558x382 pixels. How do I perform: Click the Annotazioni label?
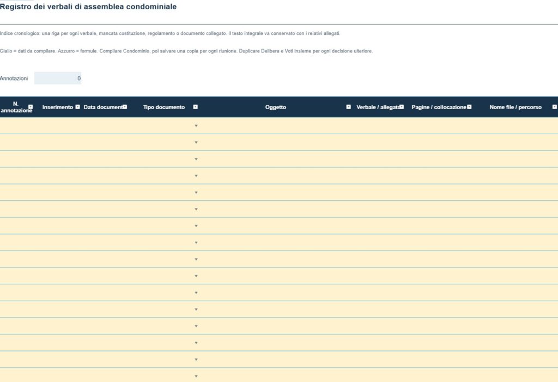(x=14, y=79)
